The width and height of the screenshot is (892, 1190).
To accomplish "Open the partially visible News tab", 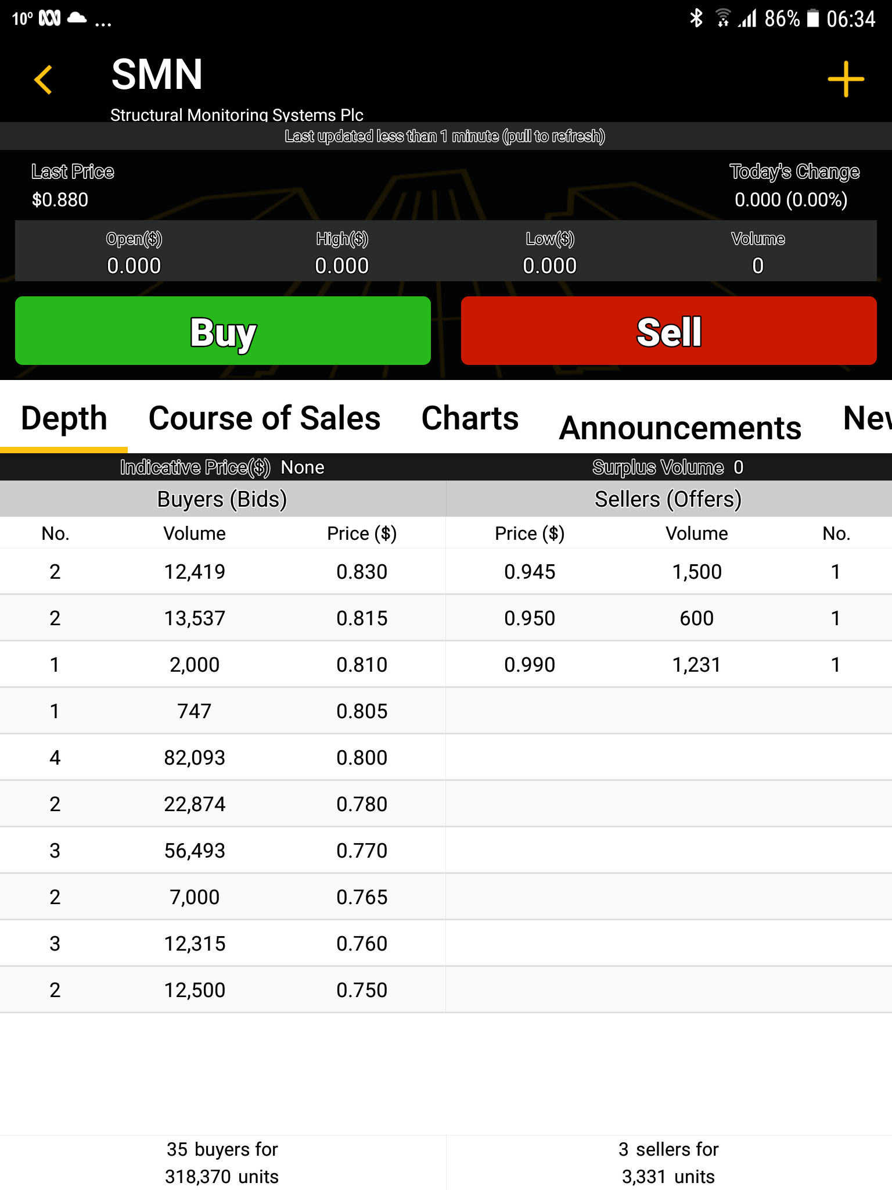I will pyautogui.click(x=867, y=418).
